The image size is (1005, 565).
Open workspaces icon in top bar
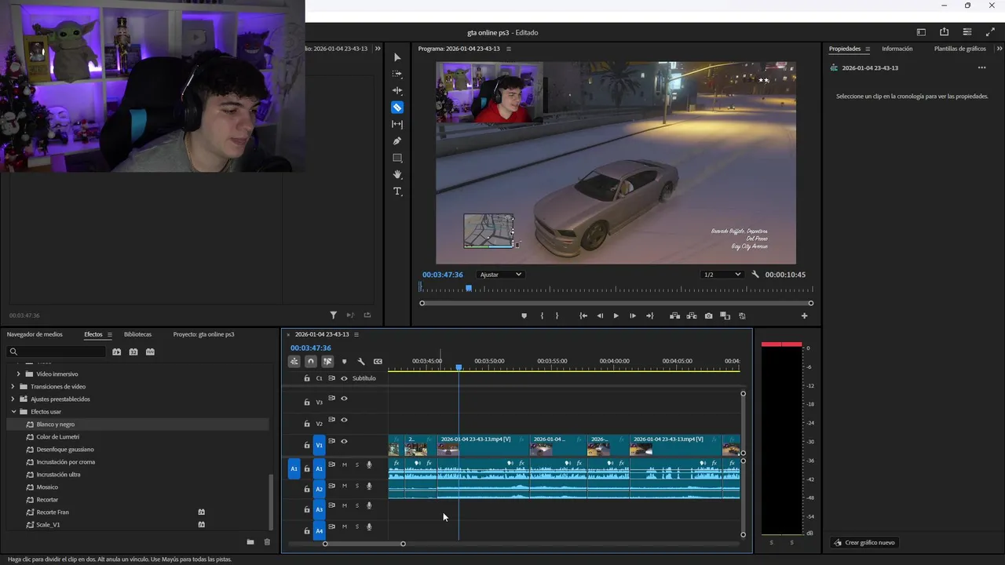[921, 32]
